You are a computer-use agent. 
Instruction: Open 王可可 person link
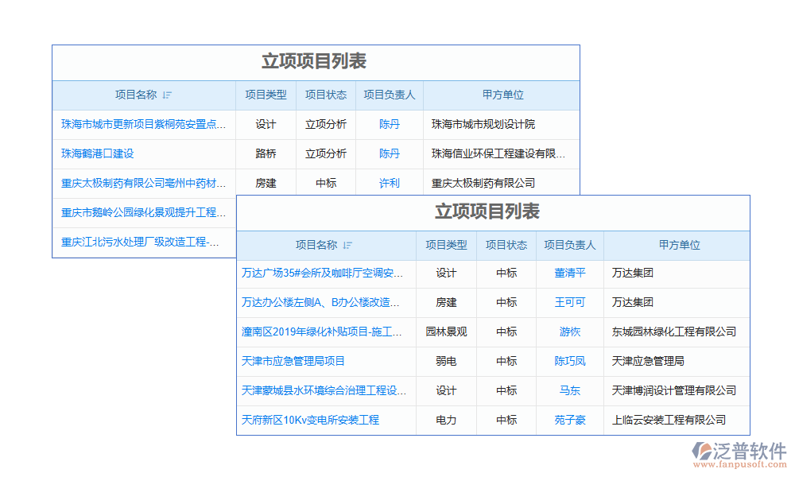click(x=569, y=303)
